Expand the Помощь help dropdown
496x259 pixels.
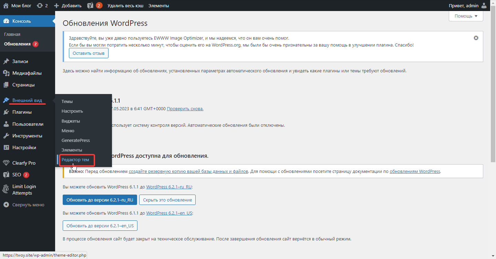tap(466, 16)
